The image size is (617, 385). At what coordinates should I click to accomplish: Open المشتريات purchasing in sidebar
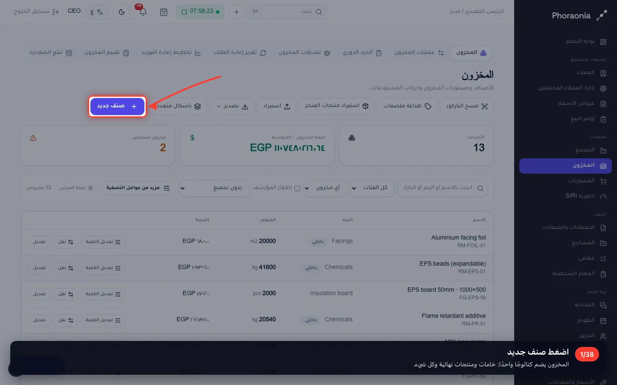[566, 181]
